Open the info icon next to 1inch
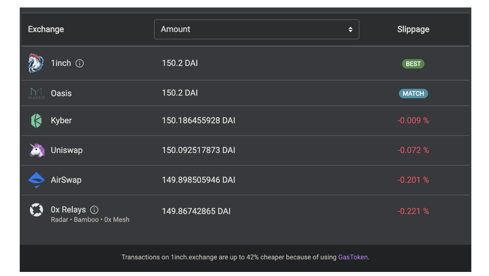 point(80,63)
